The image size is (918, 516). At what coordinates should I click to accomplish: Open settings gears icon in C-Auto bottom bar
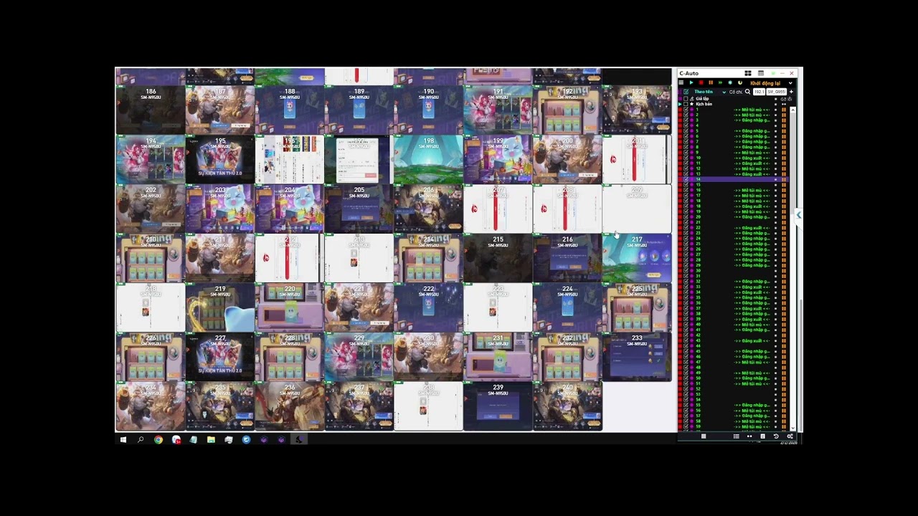[x=790, y=436]
